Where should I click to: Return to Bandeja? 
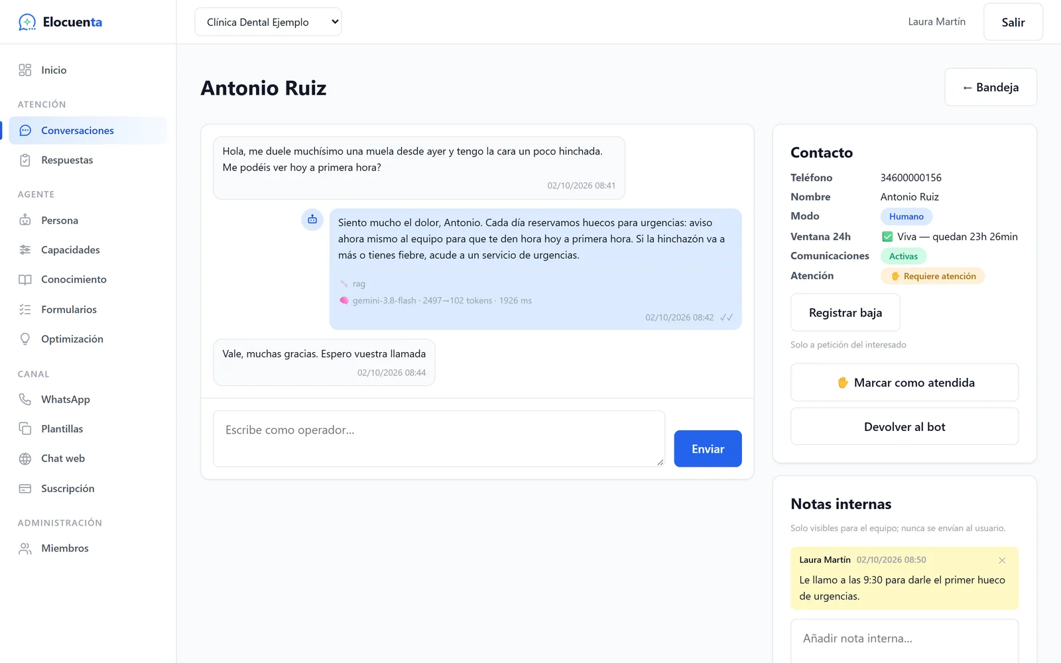point(991,87)
